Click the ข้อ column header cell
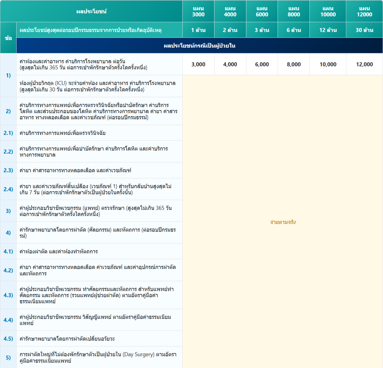 tap(8, 38)
